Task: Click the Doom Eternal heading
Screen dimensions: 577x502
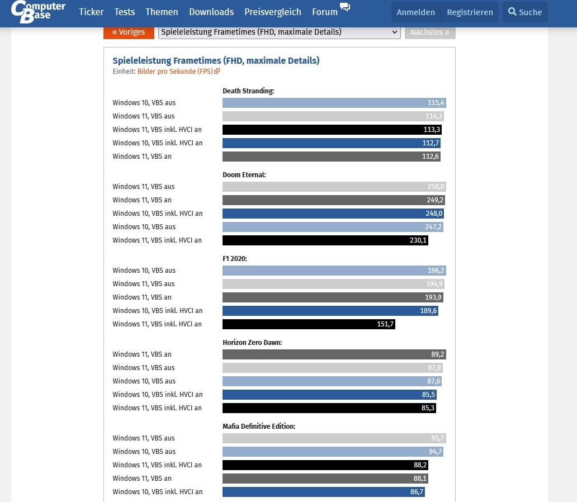Action: click(244, 175)
